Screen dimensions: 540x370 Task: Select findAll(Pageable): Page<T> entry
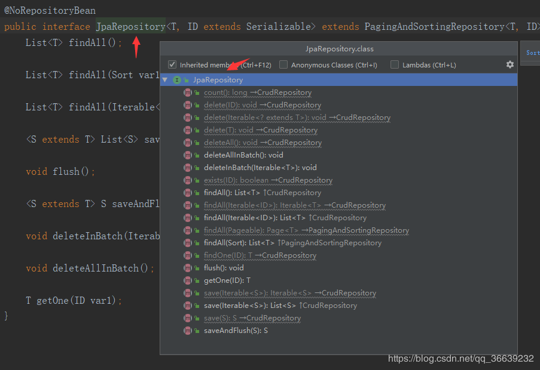tap(307, 230)
